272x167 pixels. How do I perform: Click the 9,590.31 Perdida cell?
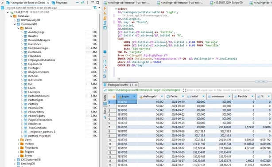244,140
